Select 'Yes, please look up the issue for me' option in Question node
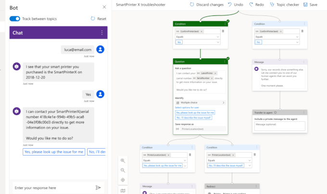Screen dimensions: 327x194 (195, 113)
